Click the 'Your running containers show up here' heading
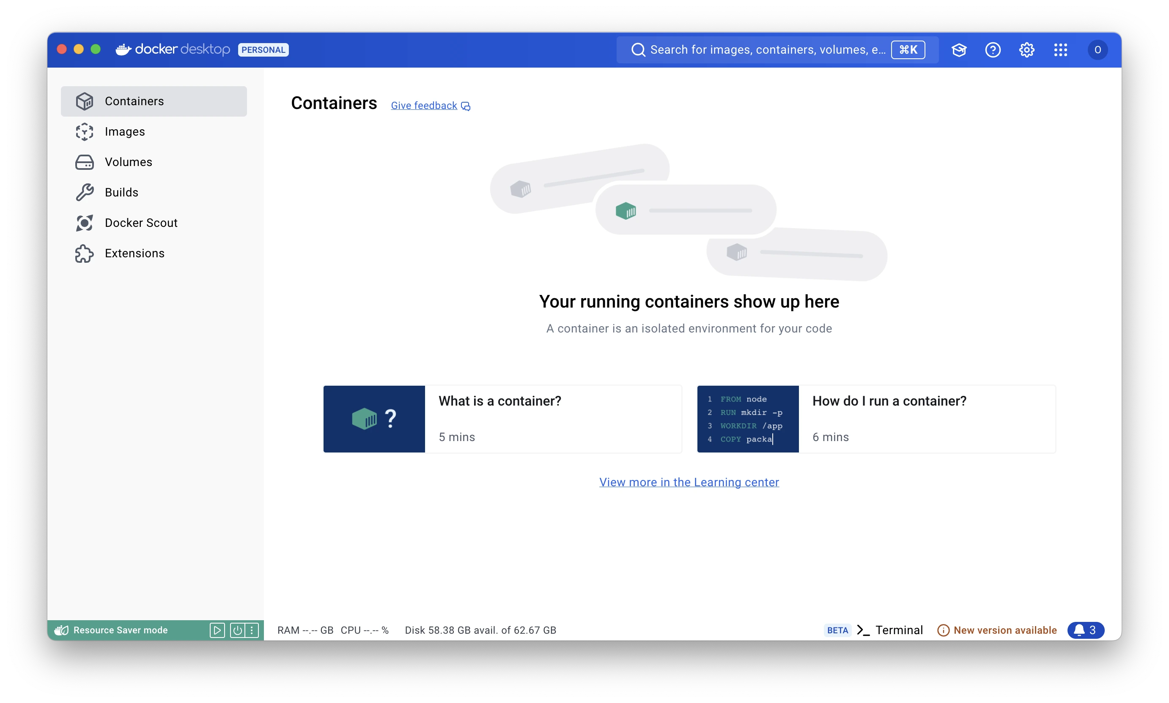 click(689, 301)
